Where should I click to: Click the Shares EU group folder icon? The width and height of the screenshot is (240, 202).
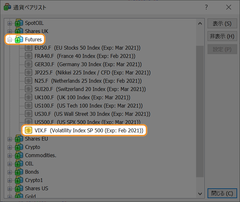[19, 139]
